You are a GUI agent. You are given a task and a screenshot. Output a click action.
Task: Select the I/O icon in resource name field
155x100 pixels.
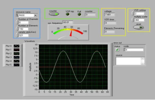17,15
